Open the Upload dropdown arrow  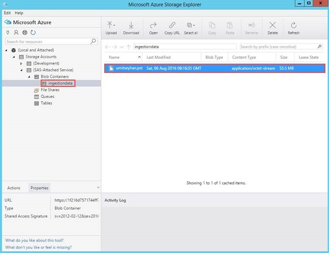(x=114, y=25)
